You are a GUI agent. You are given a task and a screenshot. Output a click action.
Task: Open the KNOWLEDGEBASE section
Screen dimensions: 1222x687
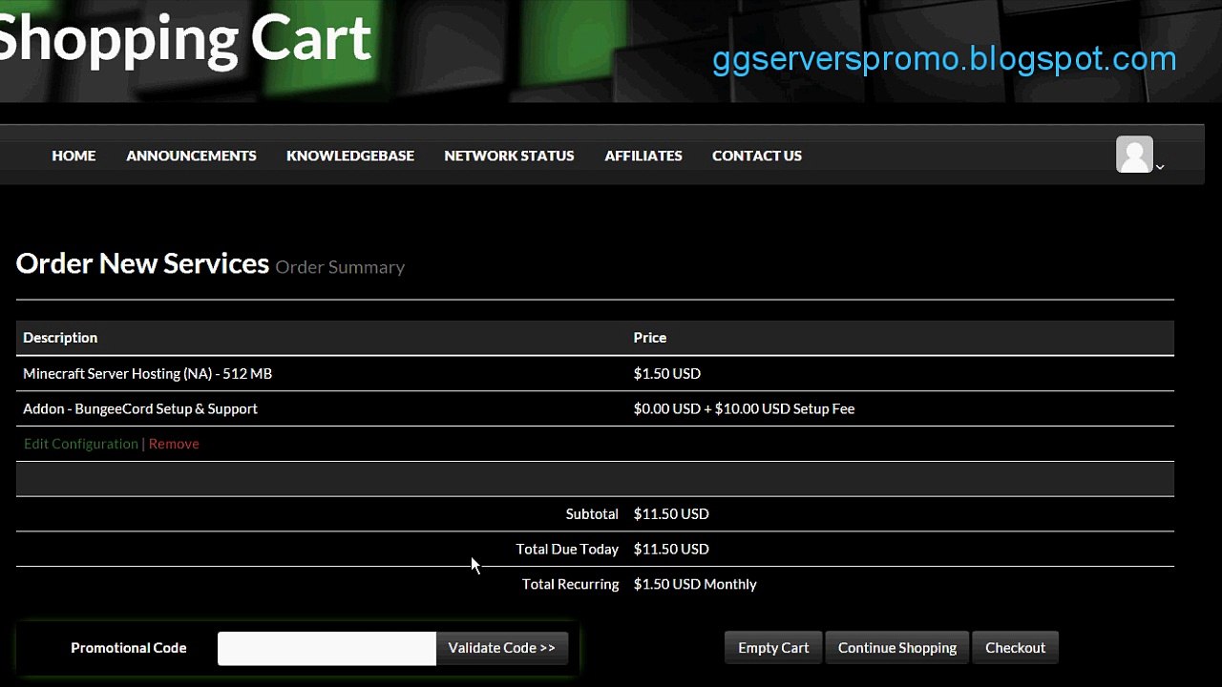350,156
